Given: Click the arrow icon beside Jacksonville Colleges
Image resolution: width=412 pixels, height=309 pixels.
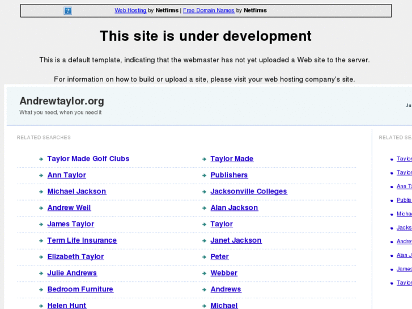Looking at the screenshot, I should pyautogui.click(x=204, y=192).
